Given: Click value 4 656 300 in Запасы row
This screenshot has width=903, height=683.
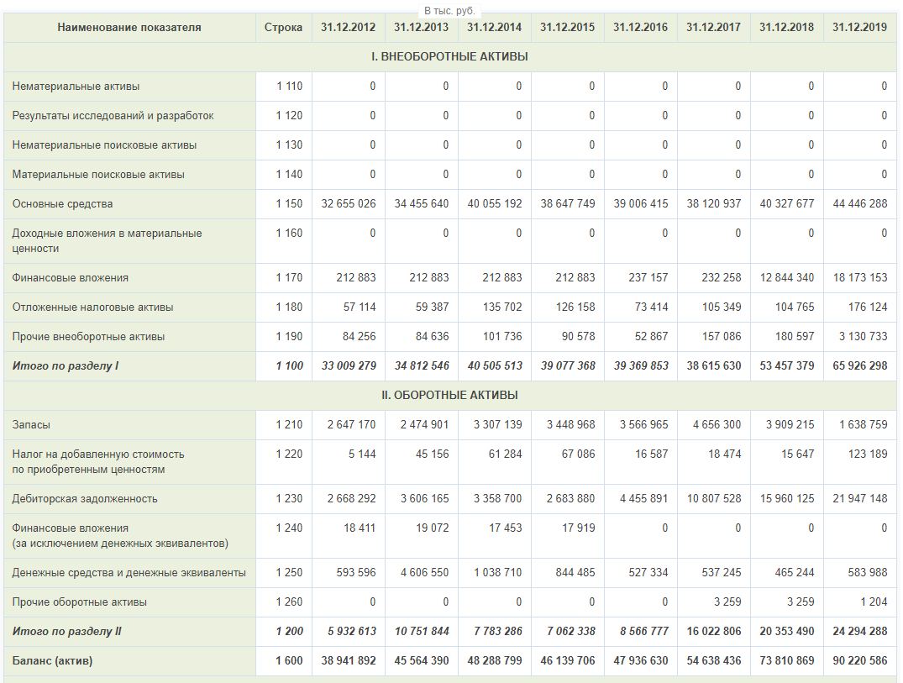Looking at the screenshot, I should tap(717, 425).
